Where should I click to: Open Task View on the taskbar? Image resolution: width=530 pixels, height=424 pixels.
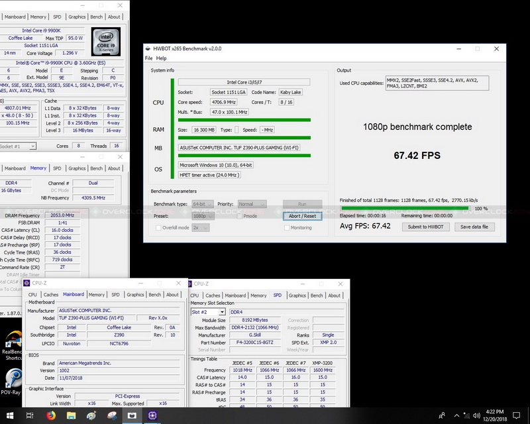coord(30,415)
